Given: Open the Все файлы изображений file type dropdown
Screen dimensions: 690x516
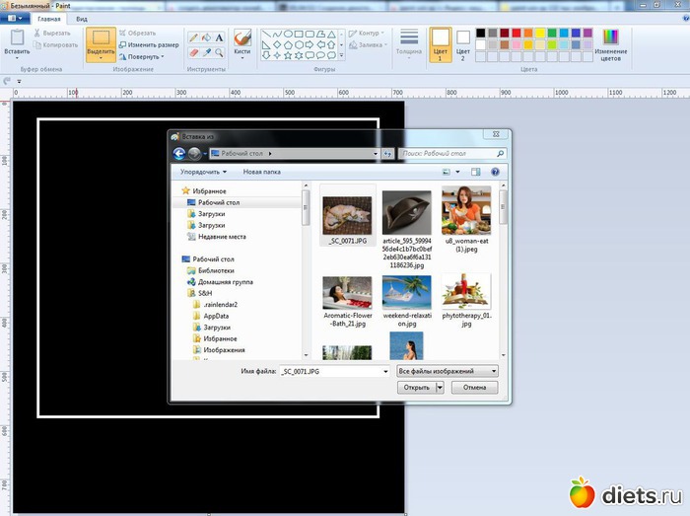Looking at the screenshot, I should point(447,371).
